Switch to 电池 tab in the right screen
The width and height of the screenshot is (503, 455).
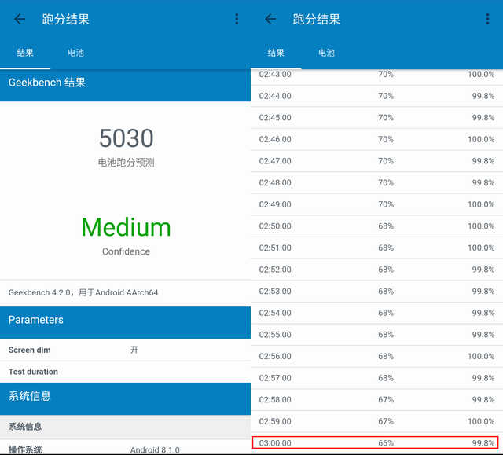tap(327, 53)
